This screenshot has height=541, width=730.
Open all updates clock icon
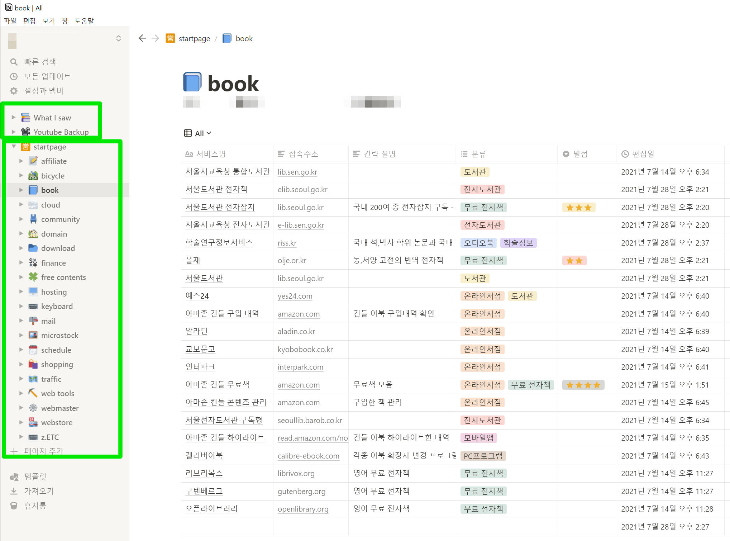pyautogui.click(x=14, y=76)
